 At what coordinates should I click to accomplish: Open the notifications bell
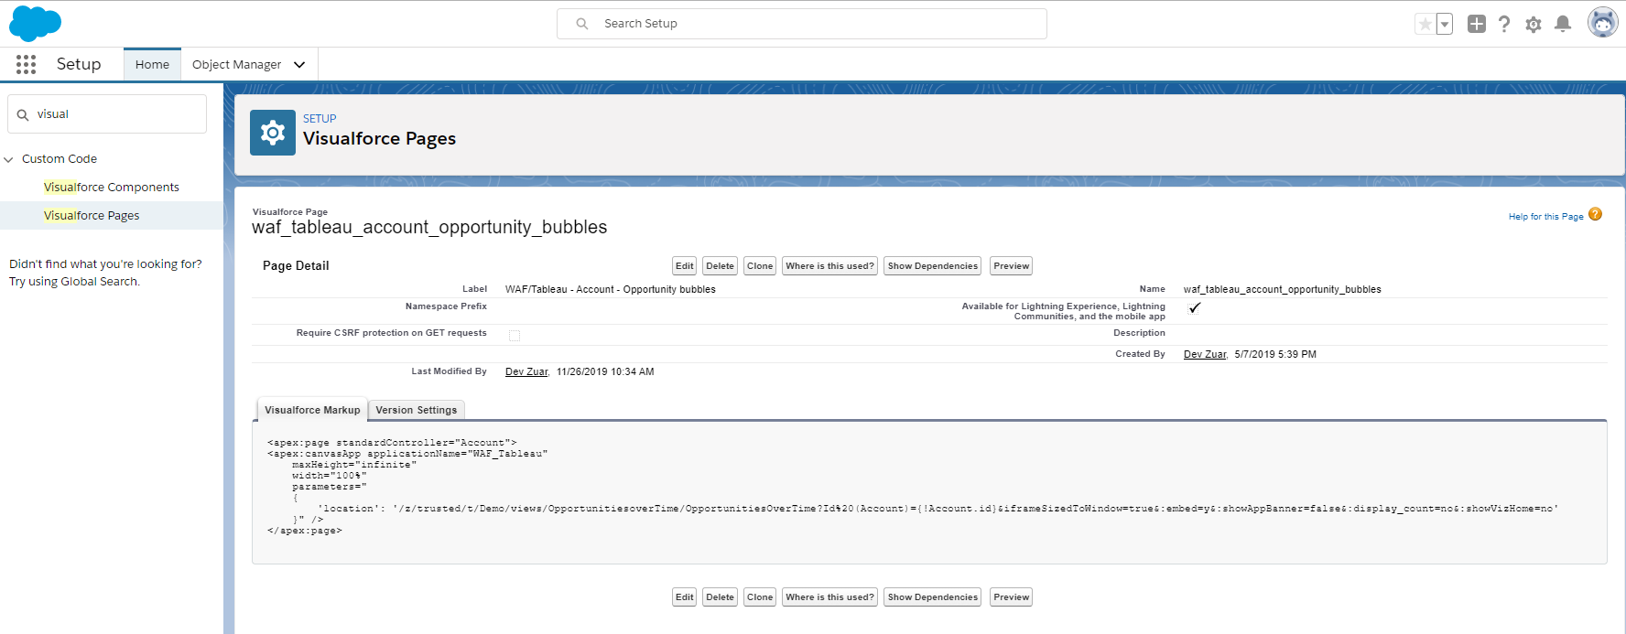1563,24
